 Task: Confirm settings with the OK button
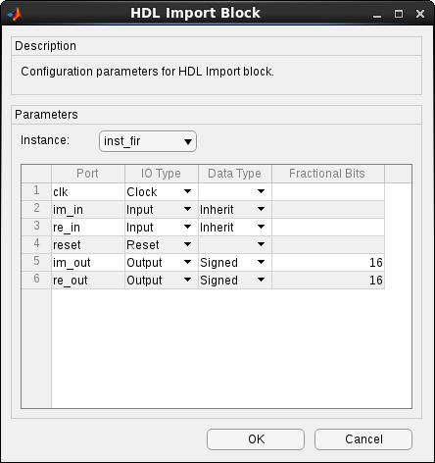coord(256,439)
